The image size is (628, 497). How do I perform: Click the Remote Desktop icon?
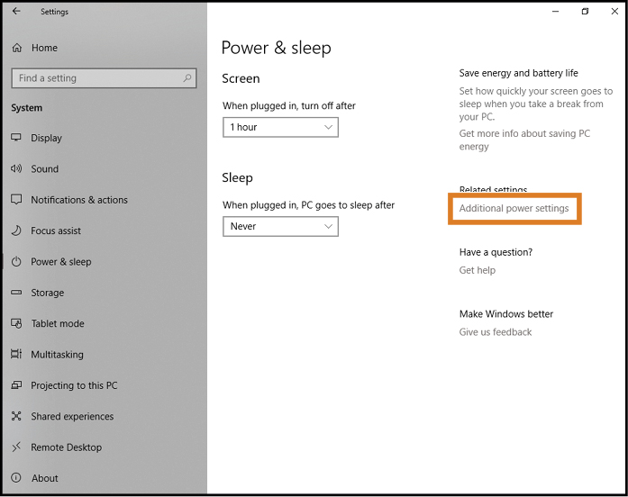click(x=16, y=447)
